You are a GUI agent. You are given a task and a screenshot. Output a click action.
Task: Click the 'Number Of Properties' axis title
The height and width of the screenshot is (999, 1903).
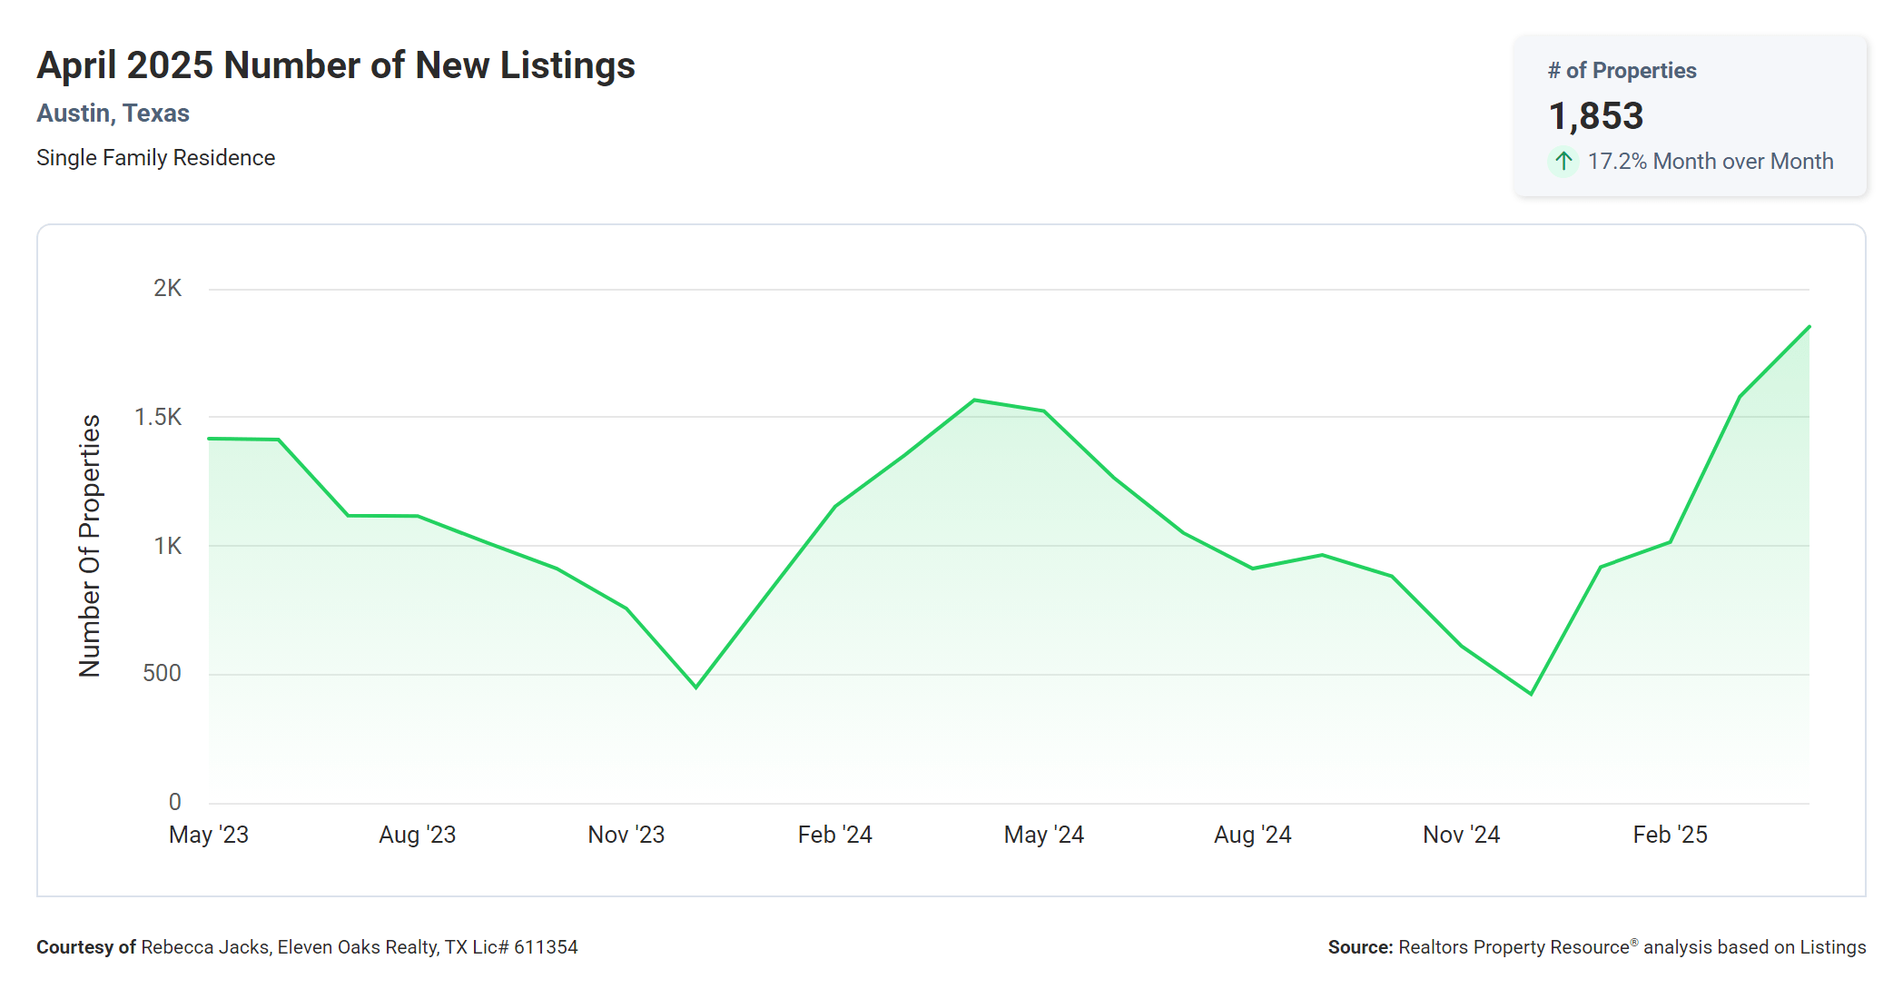click(x=89, y=546)
